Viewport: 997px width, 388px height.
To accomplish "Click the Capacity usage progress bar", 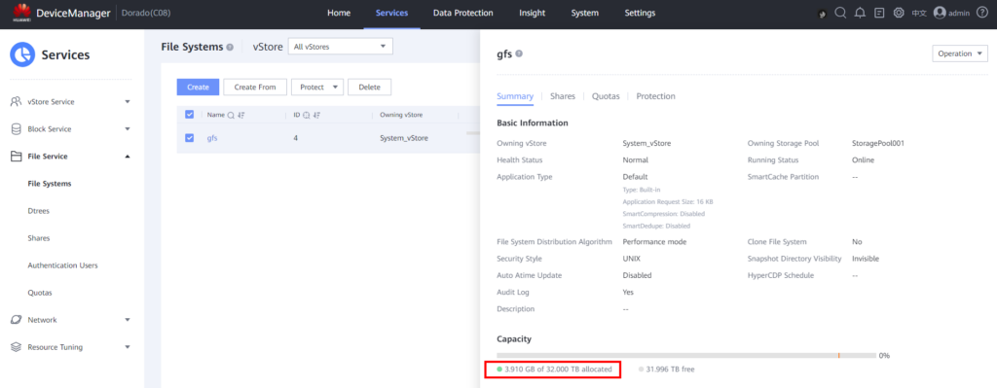I will pyautogui.click(x=686, y=355).
